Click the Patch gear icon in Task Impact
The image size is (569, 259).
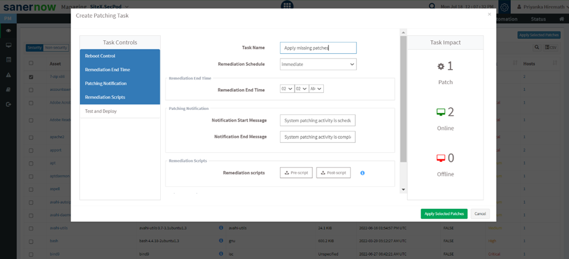tap(441, 67)
